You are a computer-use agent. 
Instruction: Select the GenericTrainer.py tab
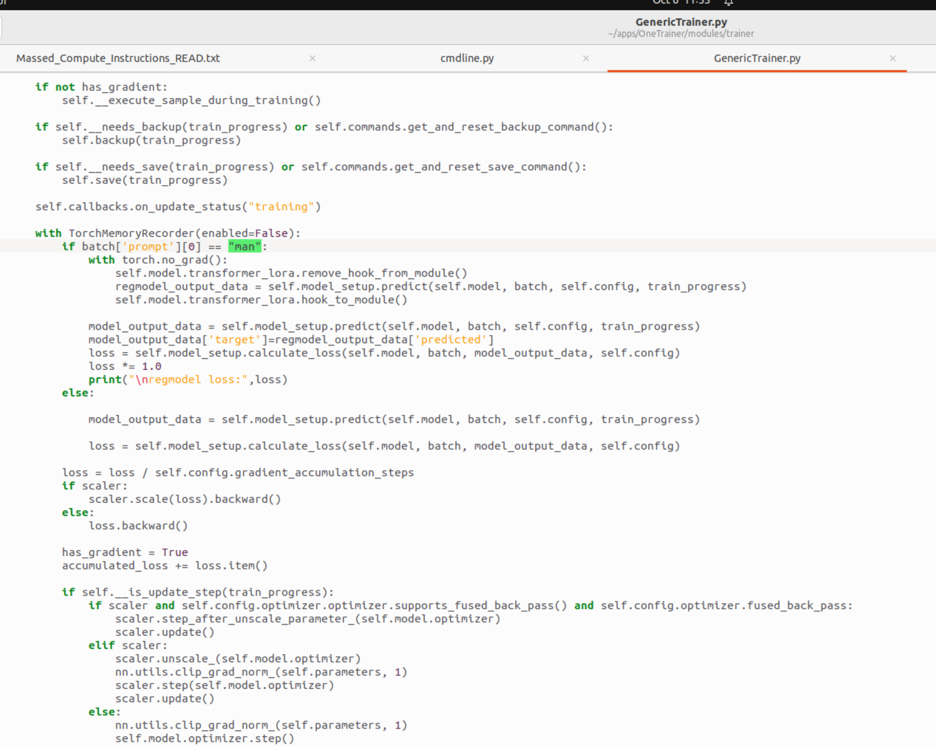pyautogui.click(x=757, y=58)
